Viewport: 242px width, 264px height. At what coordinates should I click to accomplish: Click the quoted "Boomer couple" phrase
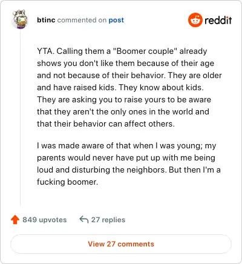pyautogui.click(x=145, y=51)
